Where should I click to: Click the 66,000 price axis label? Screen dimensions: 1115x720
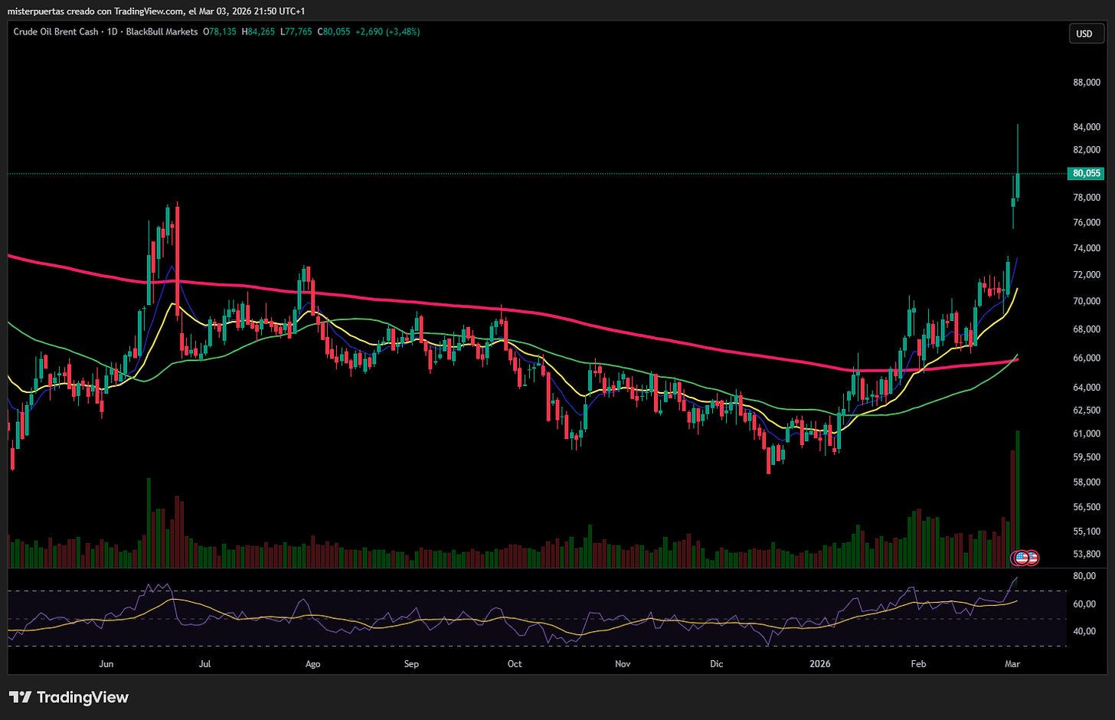1087,358
